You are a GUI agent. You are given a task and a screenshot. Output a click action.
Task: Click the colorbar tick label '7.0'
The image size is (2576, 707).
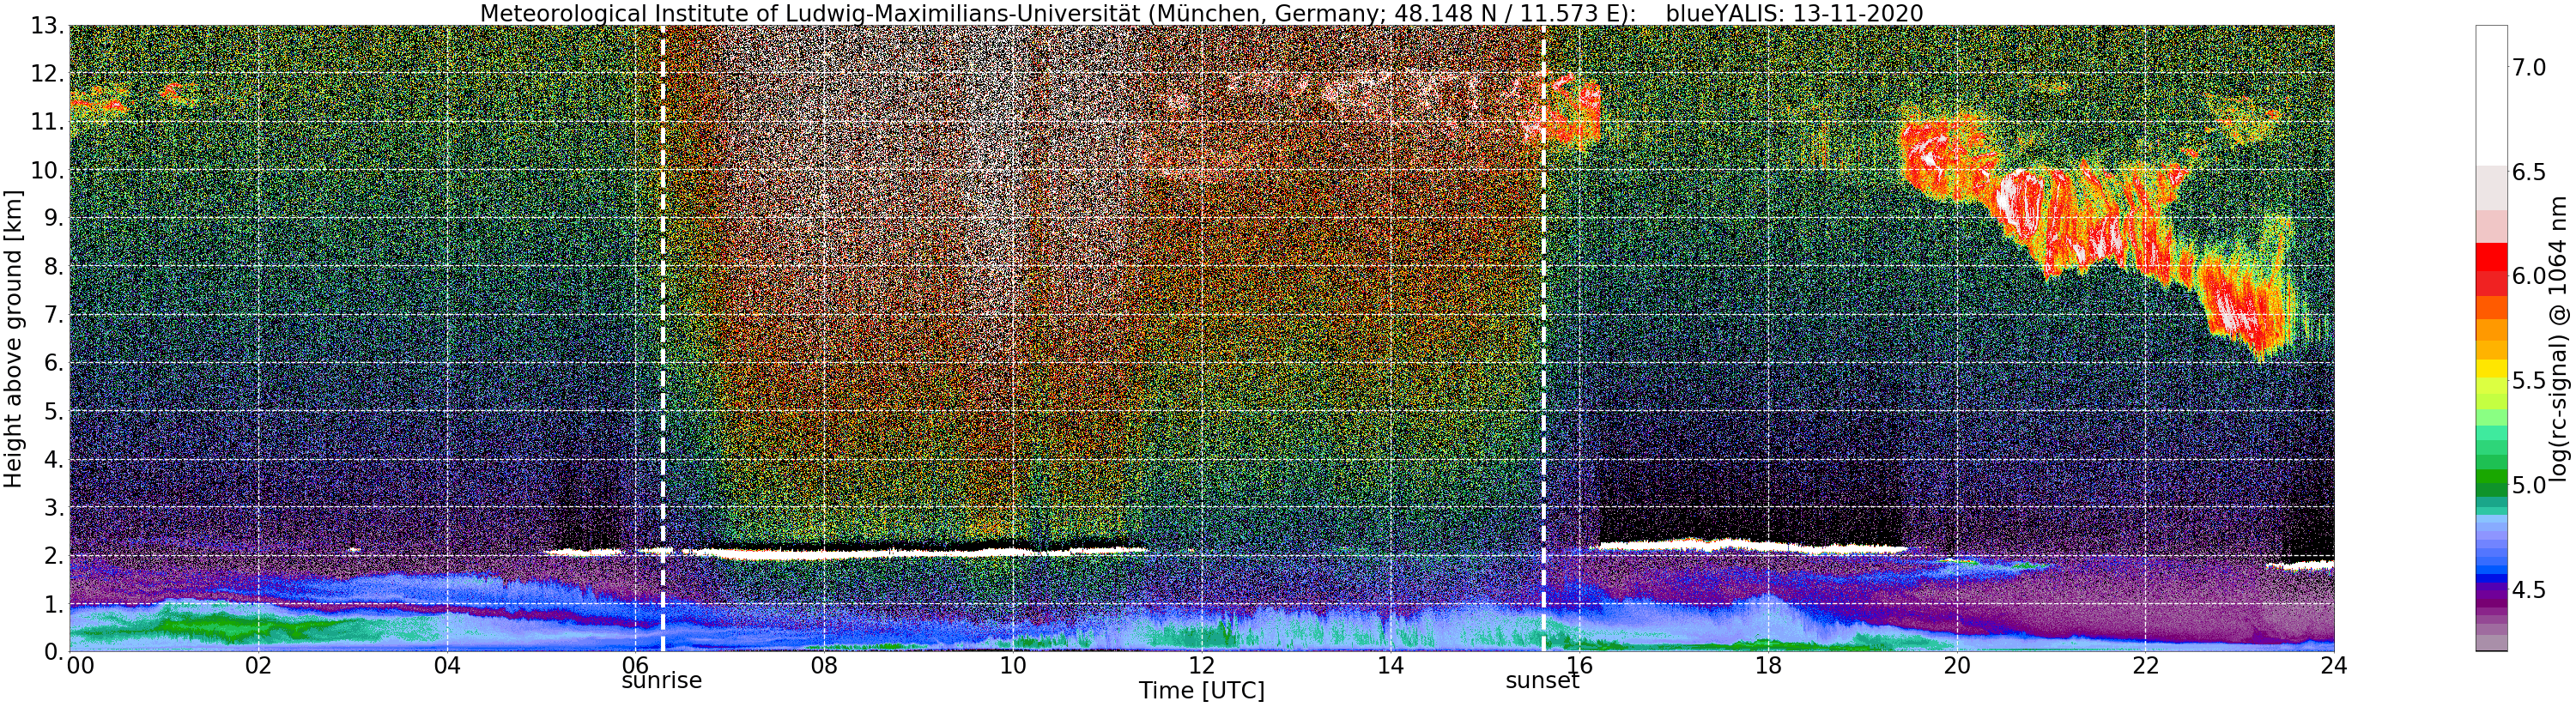[2528, 67]
